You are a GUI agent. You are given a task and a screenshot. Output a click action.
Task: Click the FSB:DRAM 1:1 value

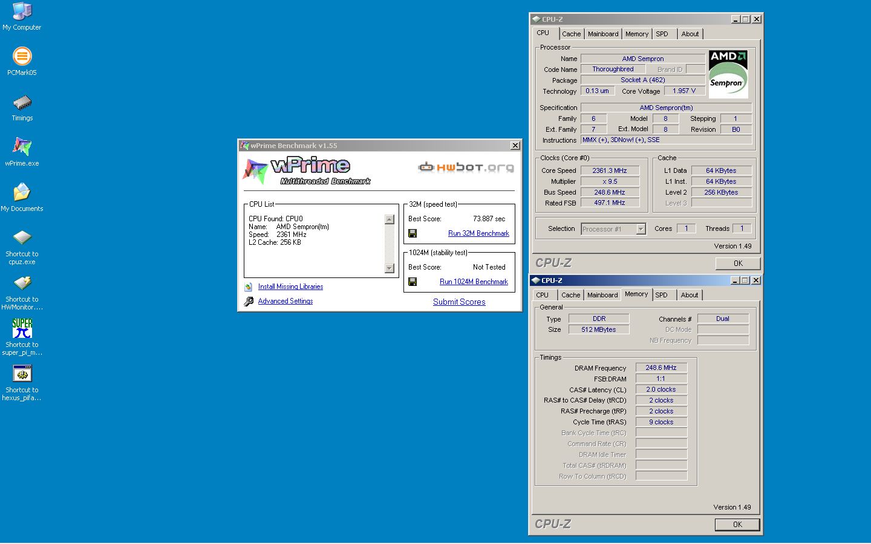click(x=661, y=378)
